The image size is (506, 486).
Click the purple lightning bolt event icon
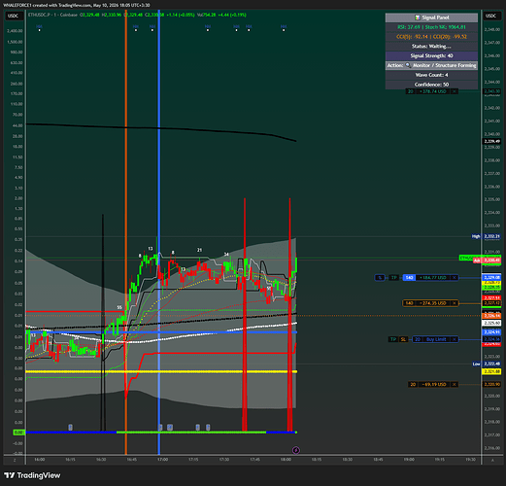[296, 450]
